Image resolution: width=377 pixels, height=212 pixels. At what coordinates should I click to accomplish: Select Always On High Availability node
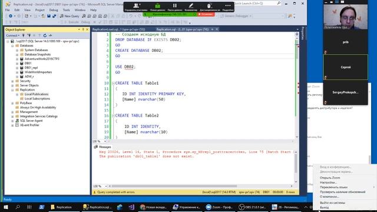[x=38, y=107]
